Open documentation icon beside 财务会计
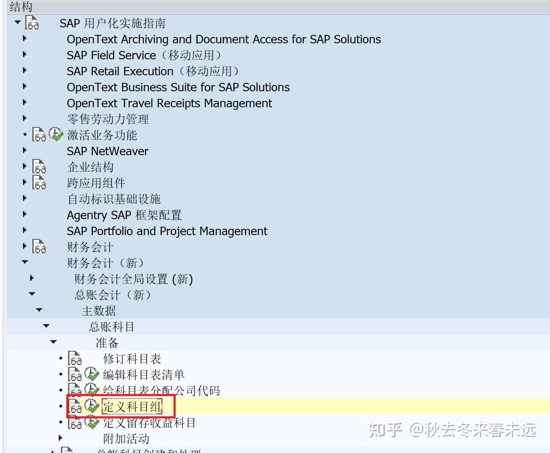 point(39,247)
